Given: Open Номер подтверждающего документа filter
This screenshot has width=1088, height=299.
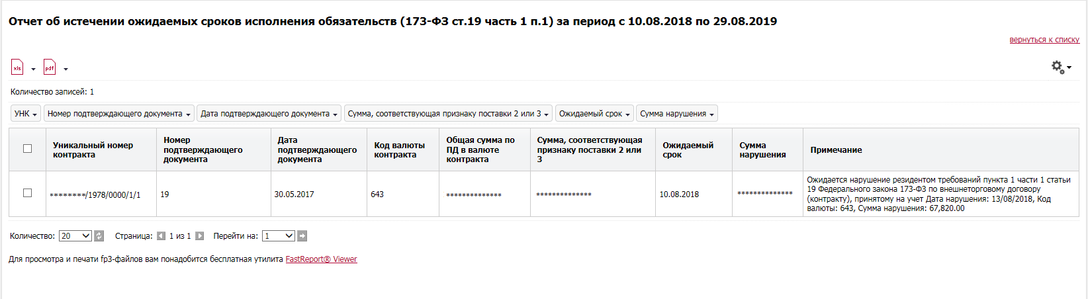Looking at the screenshot, I should coord(119,114).
